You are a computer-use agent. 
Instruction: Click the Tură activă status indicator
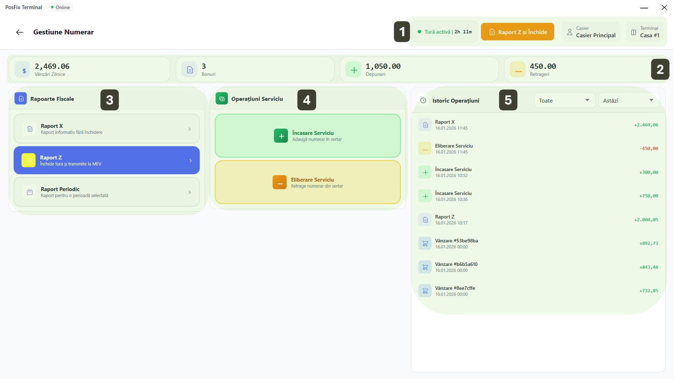(445, 32)
